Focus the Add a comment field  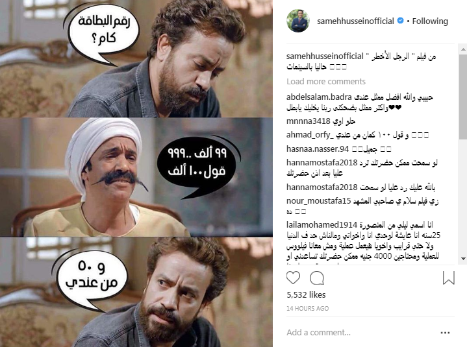[360, 333]
